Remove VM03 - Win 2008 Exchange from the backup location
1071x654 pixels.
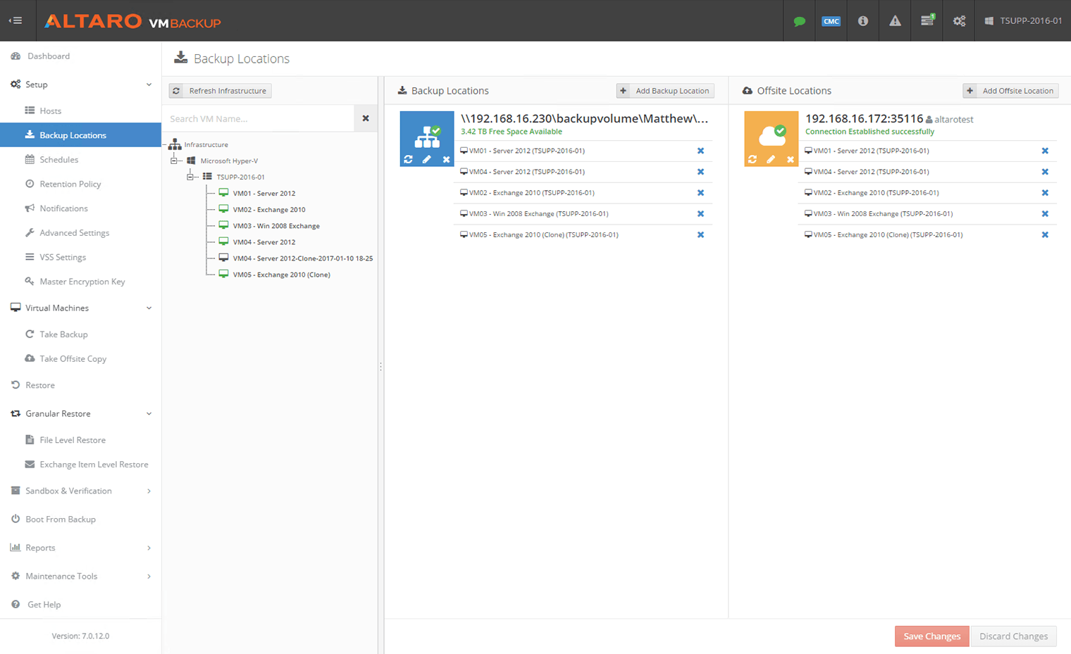(700, 214)
